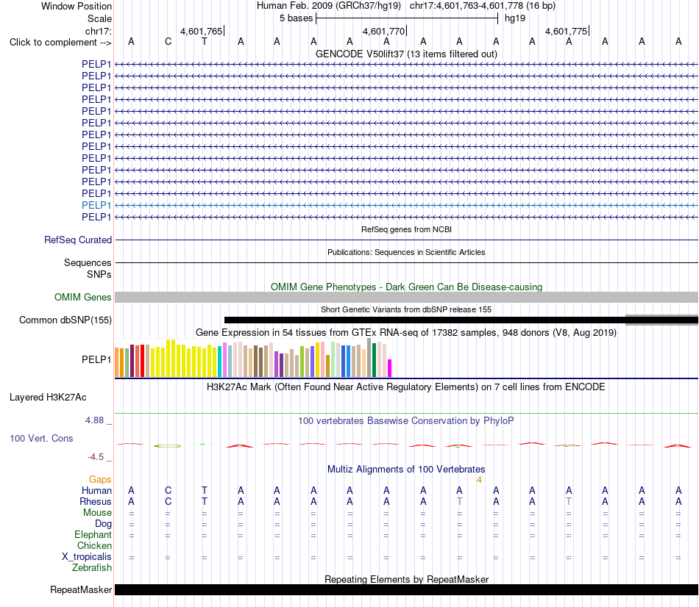
Task: Click the 'Chicken' alignment row label
Action: [94, 545]
